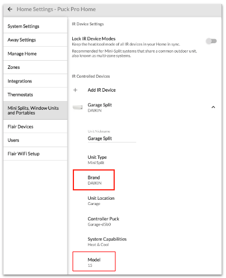Select Thermostats in the sidebar

[36, 95]
